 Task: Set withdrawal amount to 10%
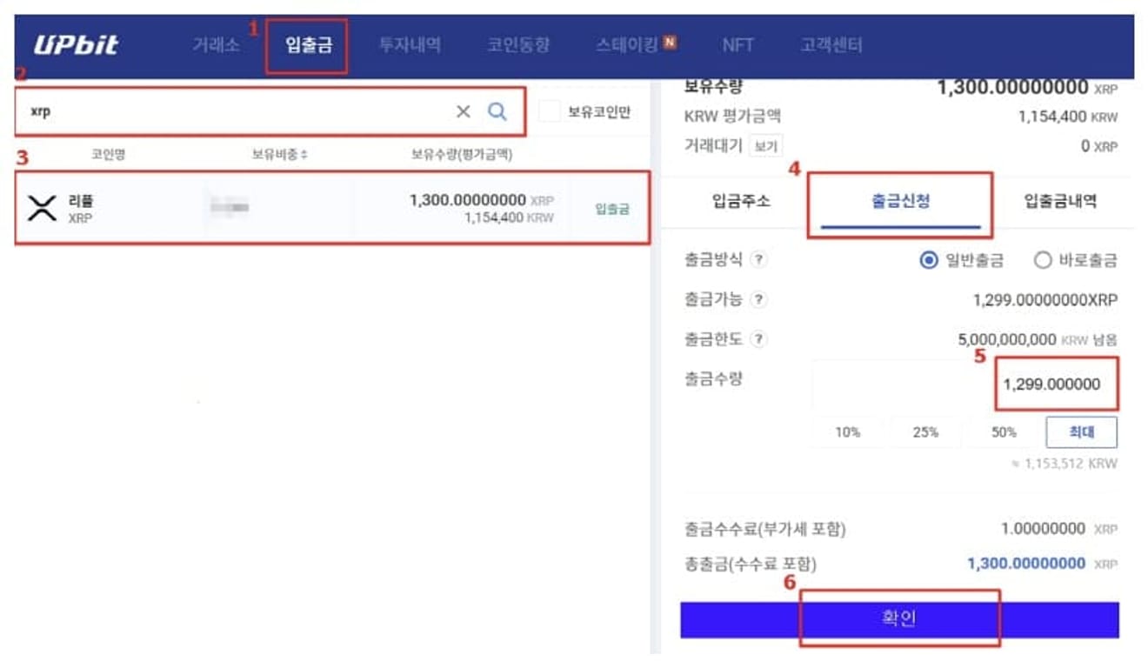point(847,432)
